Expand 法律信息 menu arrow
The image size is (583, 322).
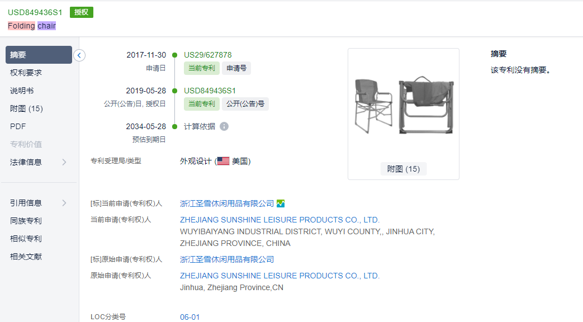(x=64, y=162)
